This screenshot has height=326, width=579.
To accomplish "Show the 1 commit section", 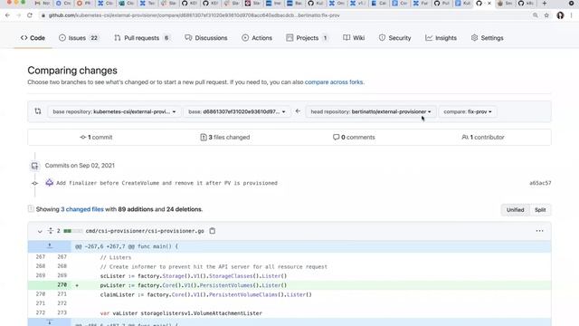I will point(96,137).
